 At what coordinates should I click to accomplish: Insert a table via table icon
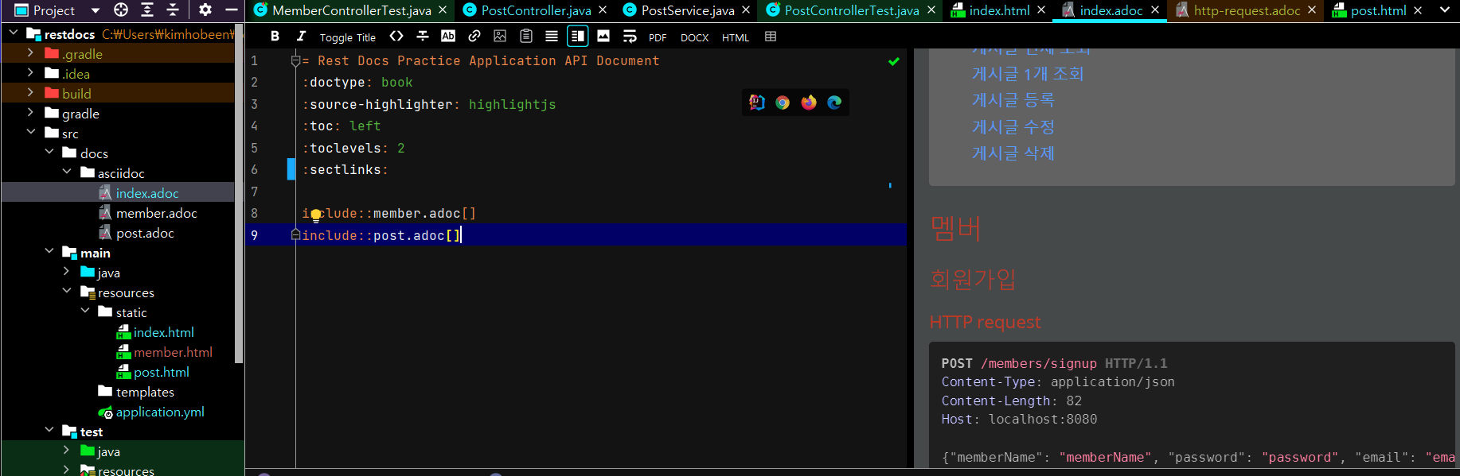tap(771, 37)
